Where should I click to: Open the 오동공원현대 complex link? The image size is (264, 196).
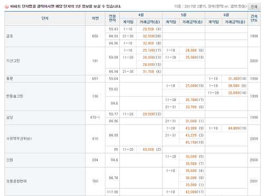click(16, 181)
